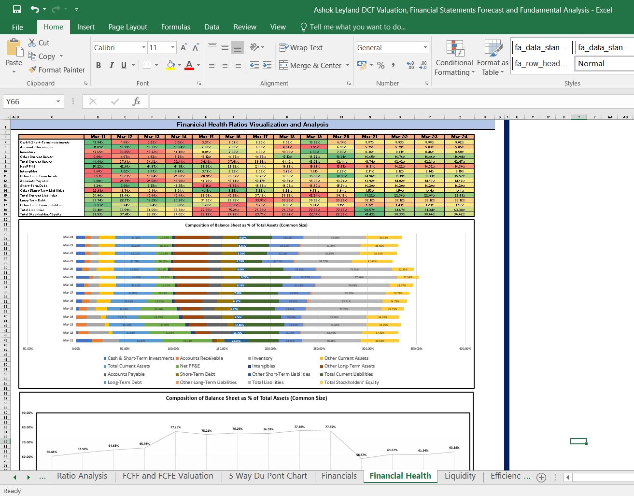Select the Normal cell style
Screen dimensions: 634x496
tap(603, 63)
